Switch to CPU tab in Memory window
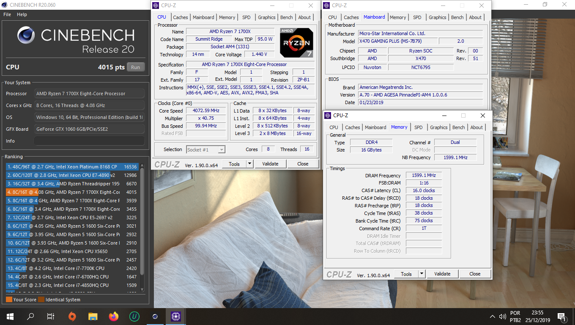 pos(334,127)
